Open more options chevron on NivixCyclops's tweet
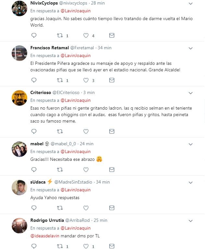The height and width of the screenshot is (251, 205). pyautogui.click(x=191, y=3)
